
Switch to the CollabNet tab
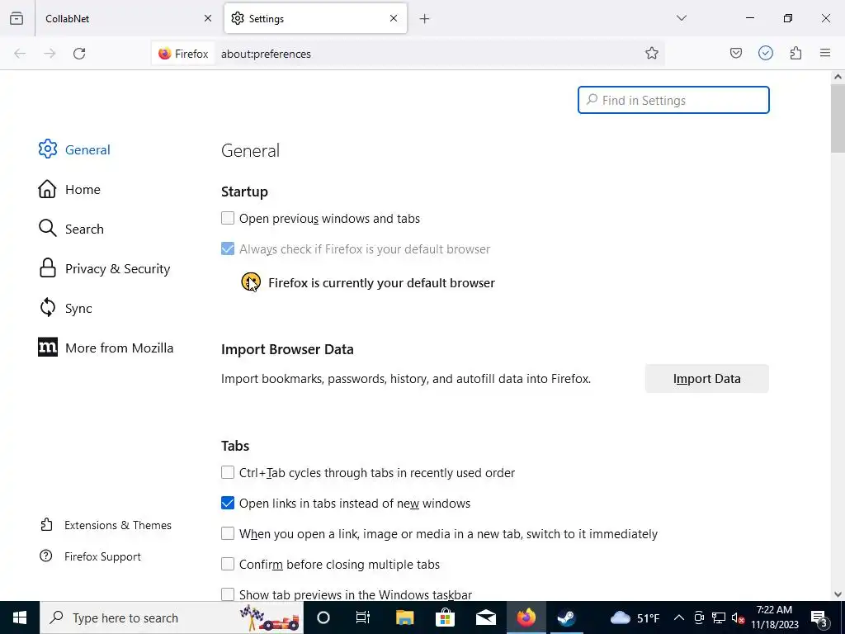tap(126, 18)
